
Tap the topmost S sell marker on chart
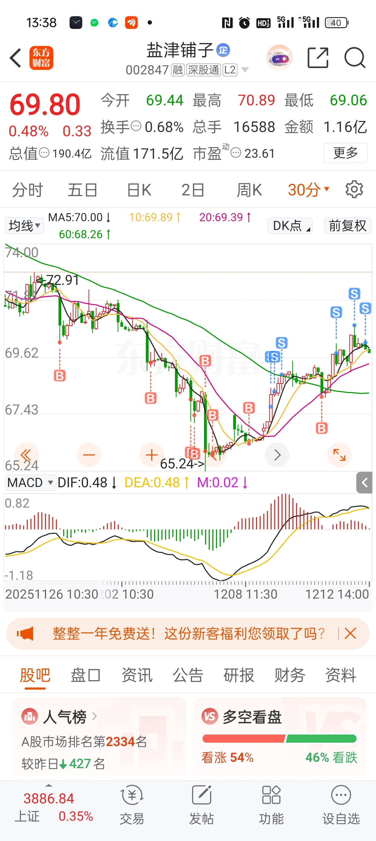354,293
